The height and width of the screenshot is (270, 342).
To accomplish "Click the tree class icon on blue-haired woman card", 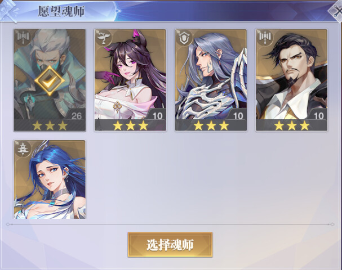I will (23, 148).
